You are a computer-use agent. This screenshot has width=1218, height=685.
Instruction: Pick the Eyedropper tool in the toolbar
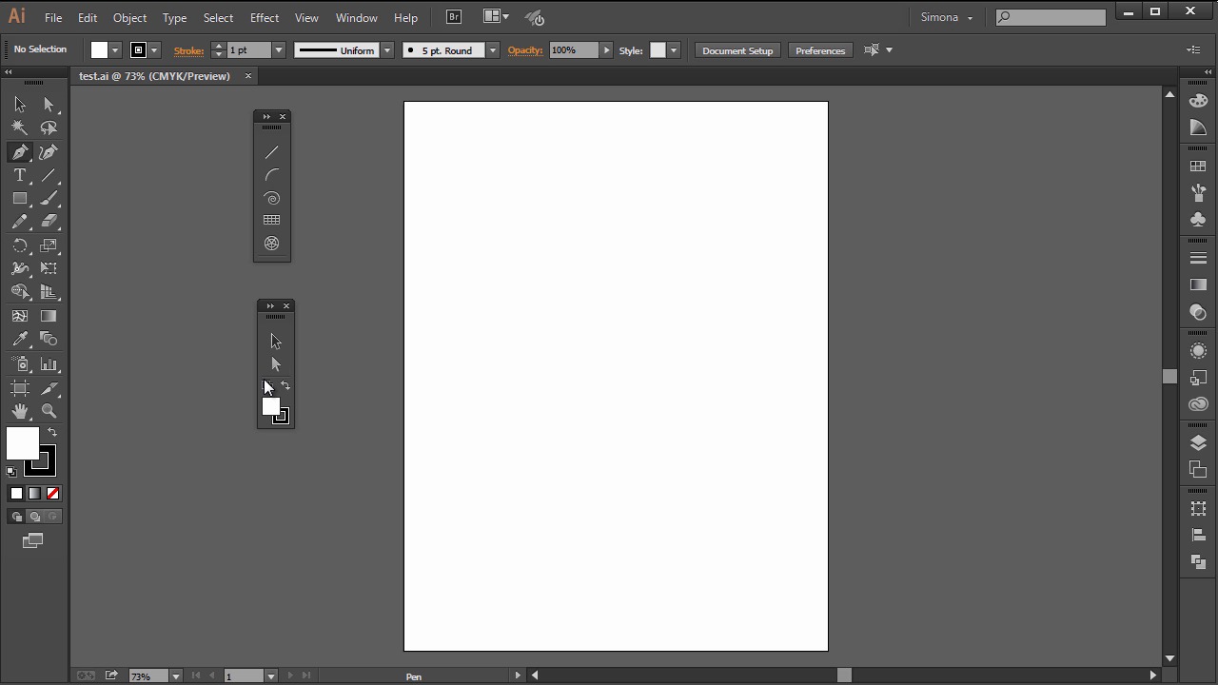click(x=20, y=340)
